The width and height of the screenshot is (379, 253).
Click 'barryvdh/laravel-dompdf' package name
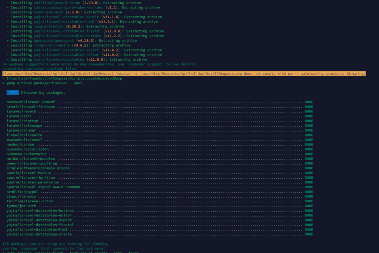point(31,102)
